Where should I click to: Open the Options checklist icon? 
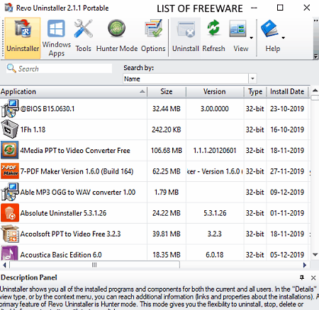[153, 28]
